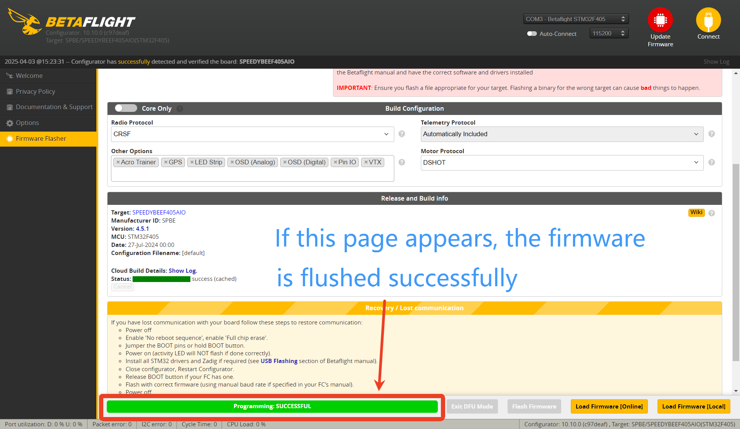
Task: Click the Privacy Policy sidebar icon
Action: pos(10,91)
